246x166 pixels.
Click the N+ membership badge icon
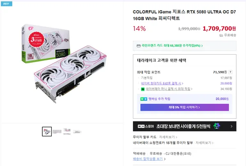pyautogui.click(x=143, y=99)
